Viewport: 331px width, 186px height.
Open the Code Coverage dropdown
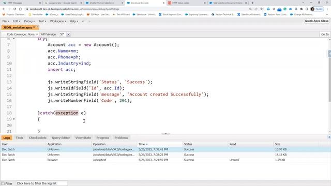pyautogui.click(x=22, y=34)
